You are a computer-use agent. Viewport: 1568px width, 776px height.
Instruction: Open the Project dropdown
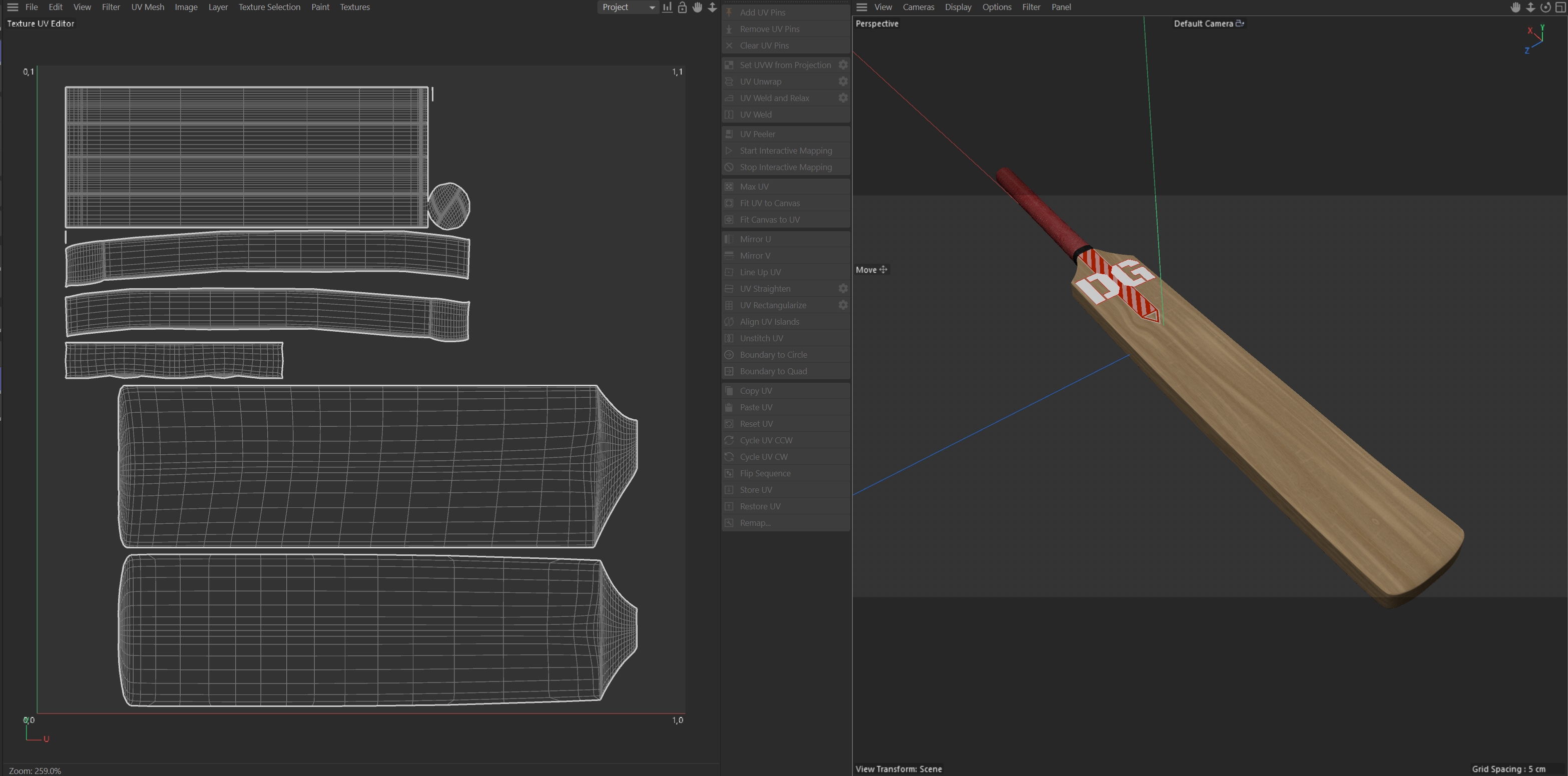click(628, 8)
